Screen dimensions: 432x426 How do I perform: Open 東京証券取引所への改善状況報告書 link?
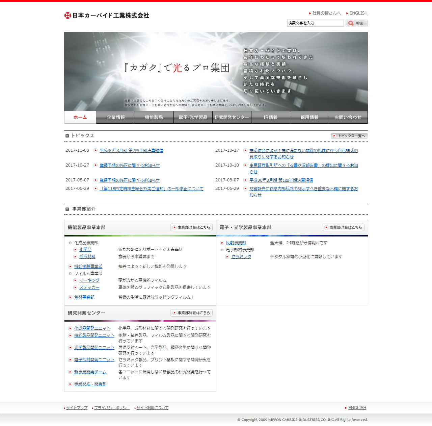point(303,169)
